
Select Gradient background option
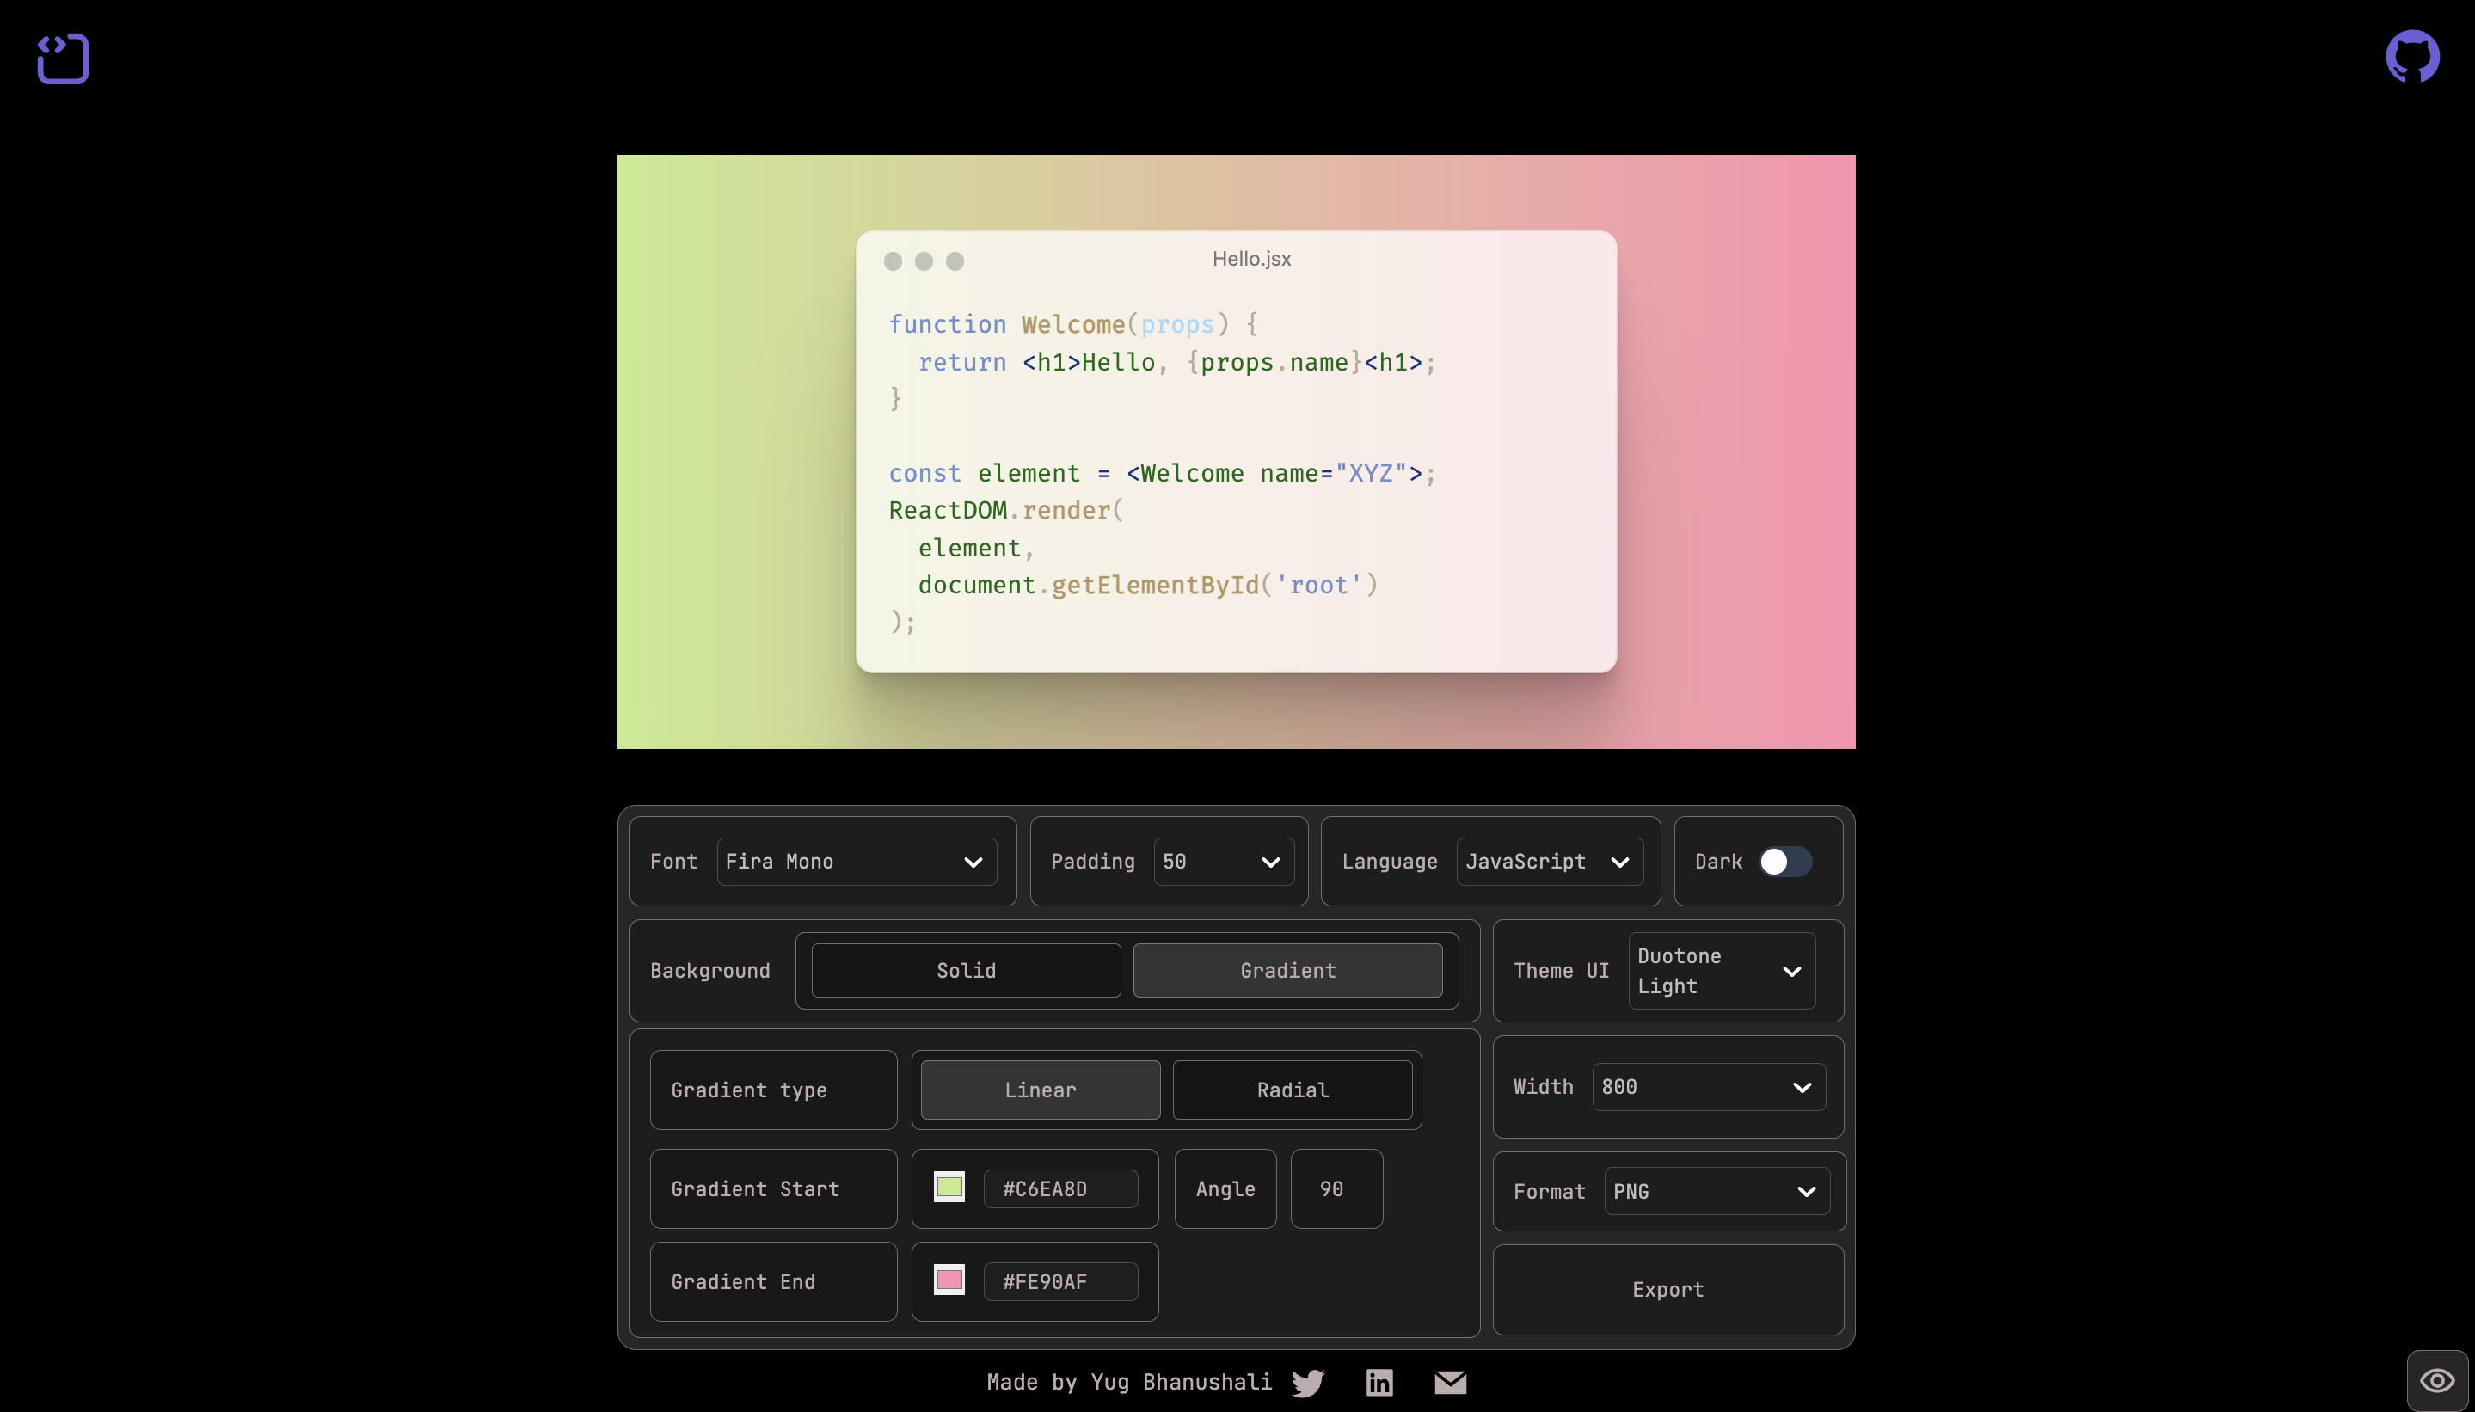coord(1288,970)
